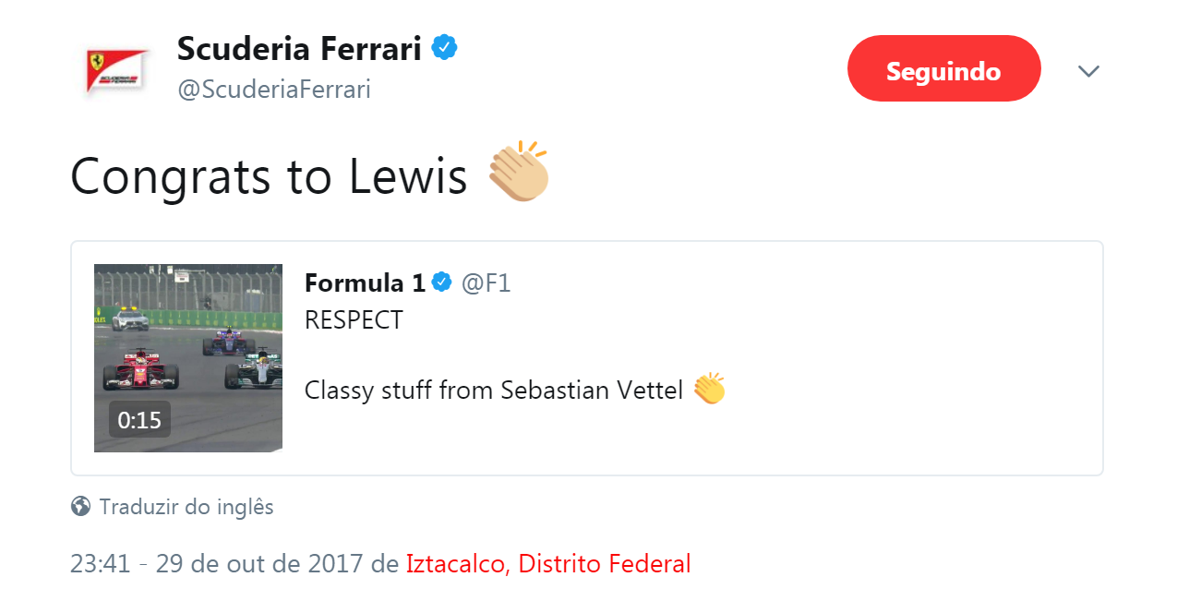1177x601 pixels.
Task: Play the quoted F1 video thumbnail
Action: pyautogui.click(x=188, y=358)
